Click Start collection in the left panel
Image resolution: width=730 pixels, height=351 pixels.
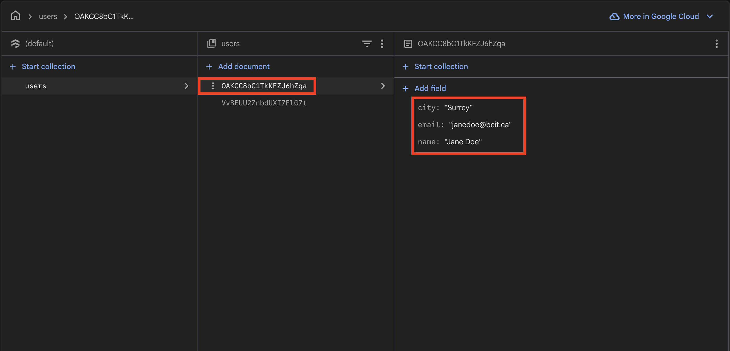(x=49, y=66)
